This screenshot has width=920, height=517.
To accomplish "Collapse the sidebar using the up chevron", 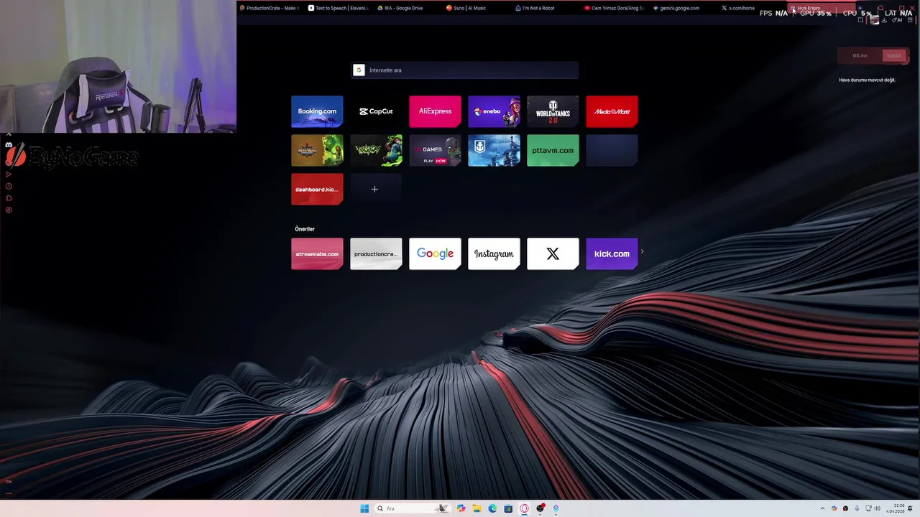I will tap(9, 134).
